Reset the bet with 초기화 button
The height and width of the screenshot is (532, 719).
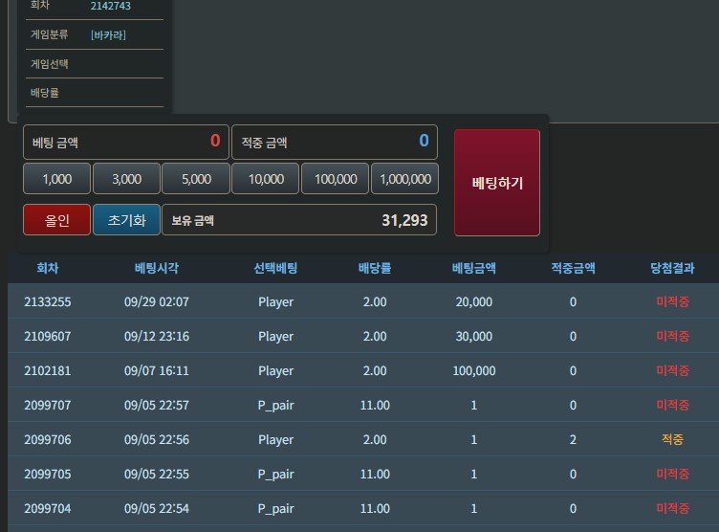point(126,220)
